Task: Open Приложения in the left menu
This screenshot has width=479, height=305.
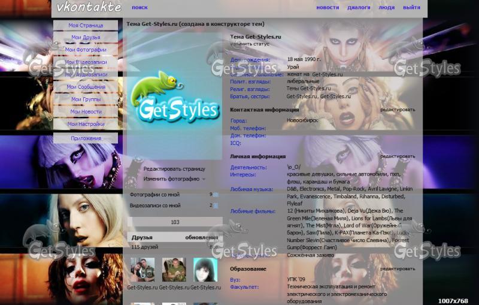Action: [86, 138]
